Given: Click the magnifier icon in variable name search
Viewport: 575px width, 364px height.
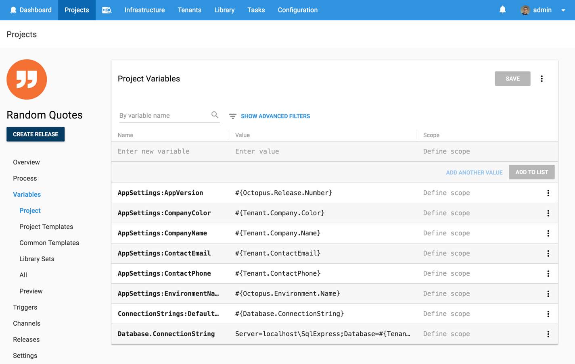Looking at the screenshot, I should (x=215, y=115).
